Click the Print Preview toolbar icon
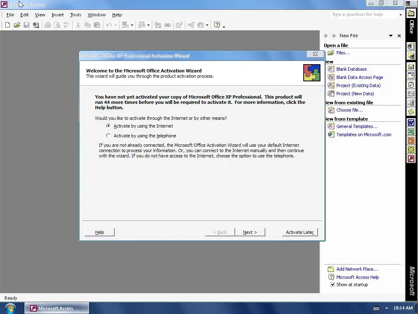The height and width of the screenshot is (314, 418). pyautogui.click(x=57, y=25)
